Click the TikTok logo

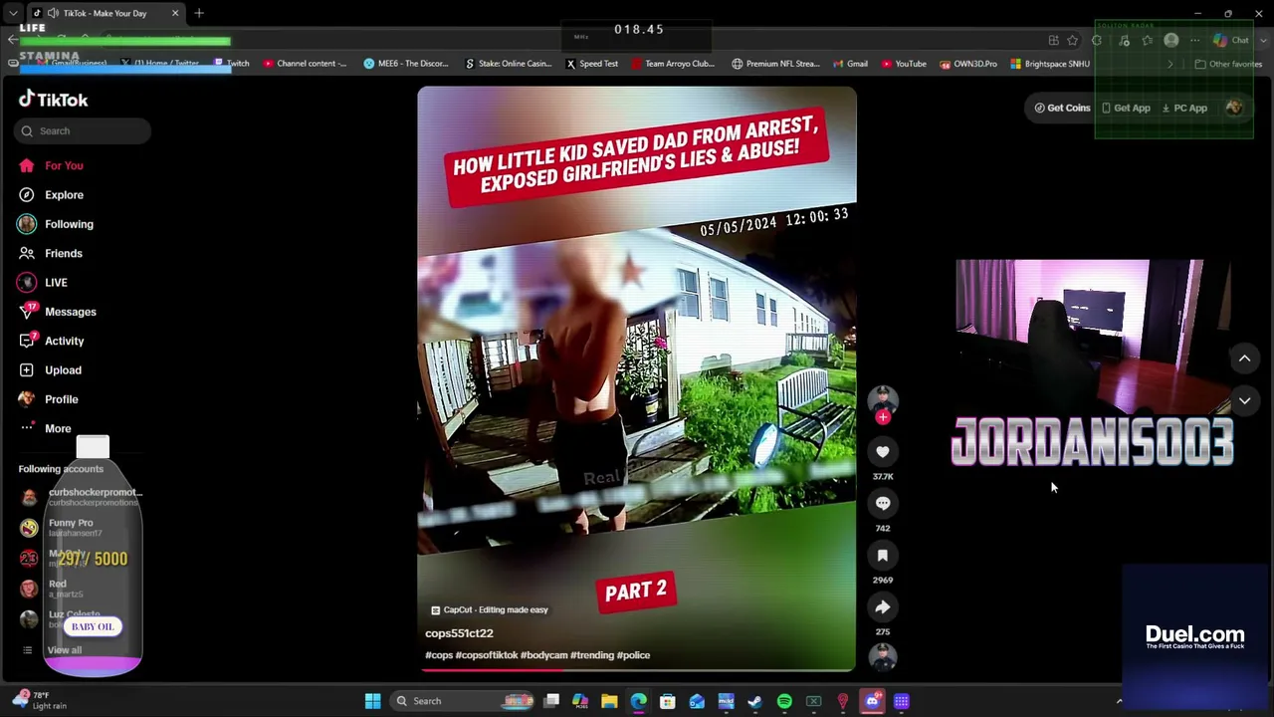(53, 100)
